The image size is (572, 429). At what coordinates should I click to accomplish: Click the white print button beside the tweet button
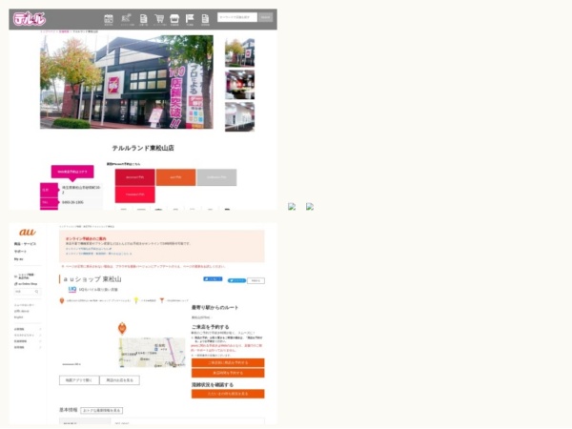coord(255,280)
